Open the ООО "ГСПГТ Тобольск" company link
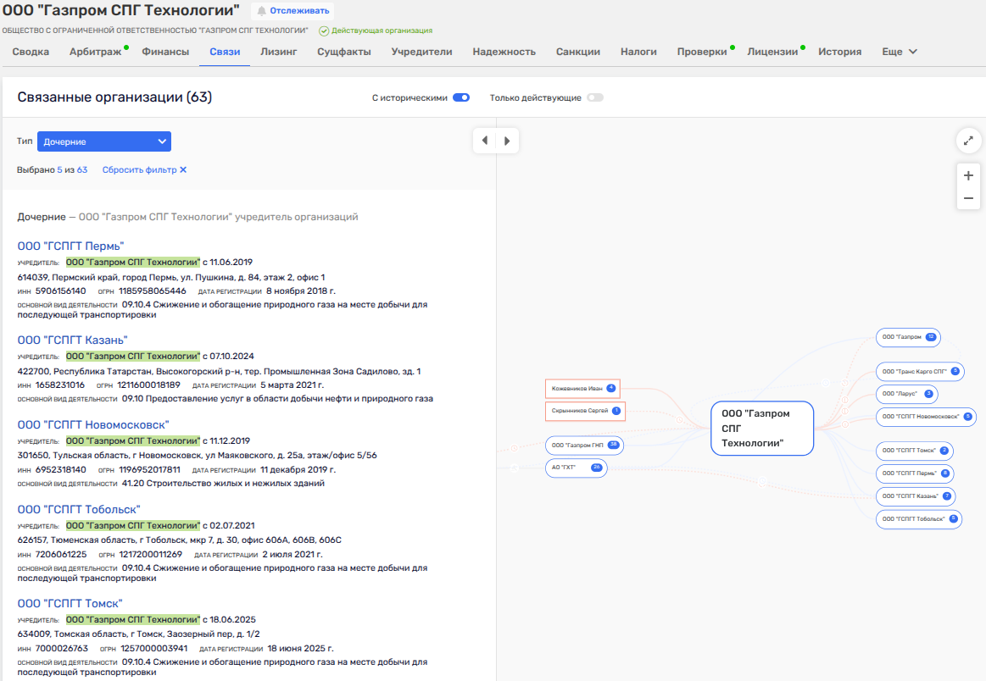This screenshot has height=681, width=986. tap(79, 509)
